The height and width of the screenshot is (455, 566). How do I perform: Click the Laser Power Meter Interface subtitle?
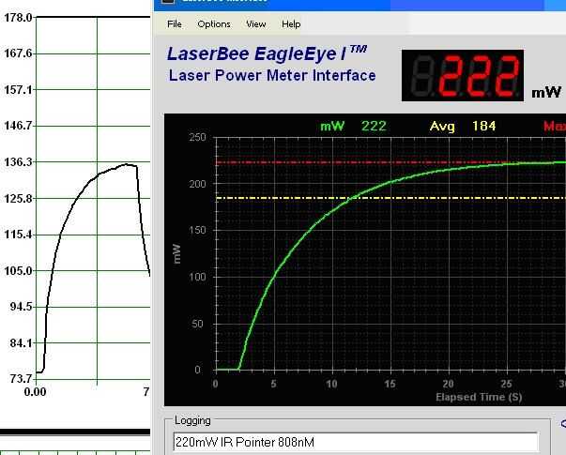272,75
